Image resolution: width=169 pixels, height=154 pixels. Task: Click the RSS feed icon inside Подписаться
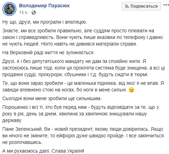point(127,6)
